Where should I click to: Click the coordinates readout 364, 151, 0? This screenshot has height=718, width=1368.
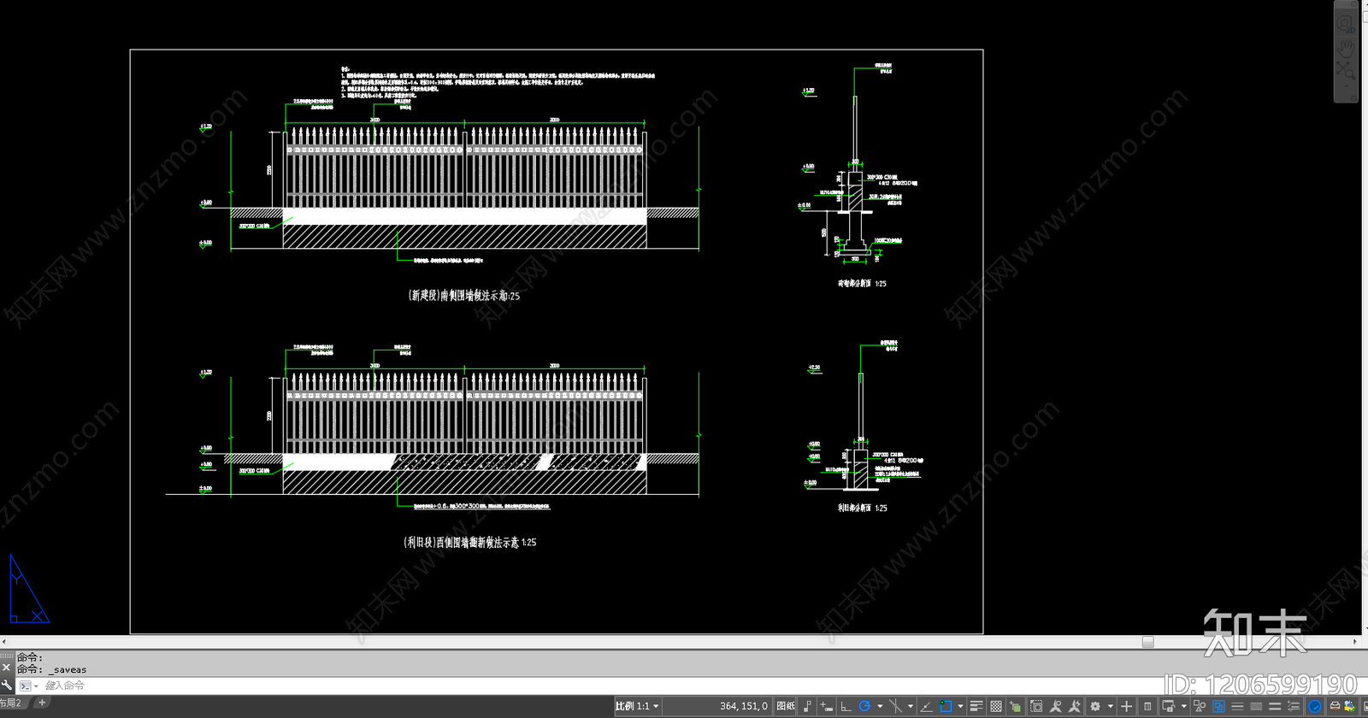click(743, 706)
